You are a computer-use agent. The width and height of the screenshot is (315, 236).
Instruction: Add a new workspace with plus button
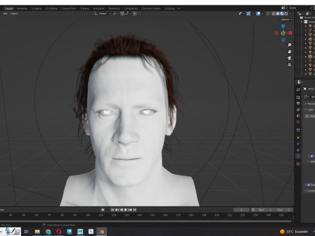coord(178,9)
